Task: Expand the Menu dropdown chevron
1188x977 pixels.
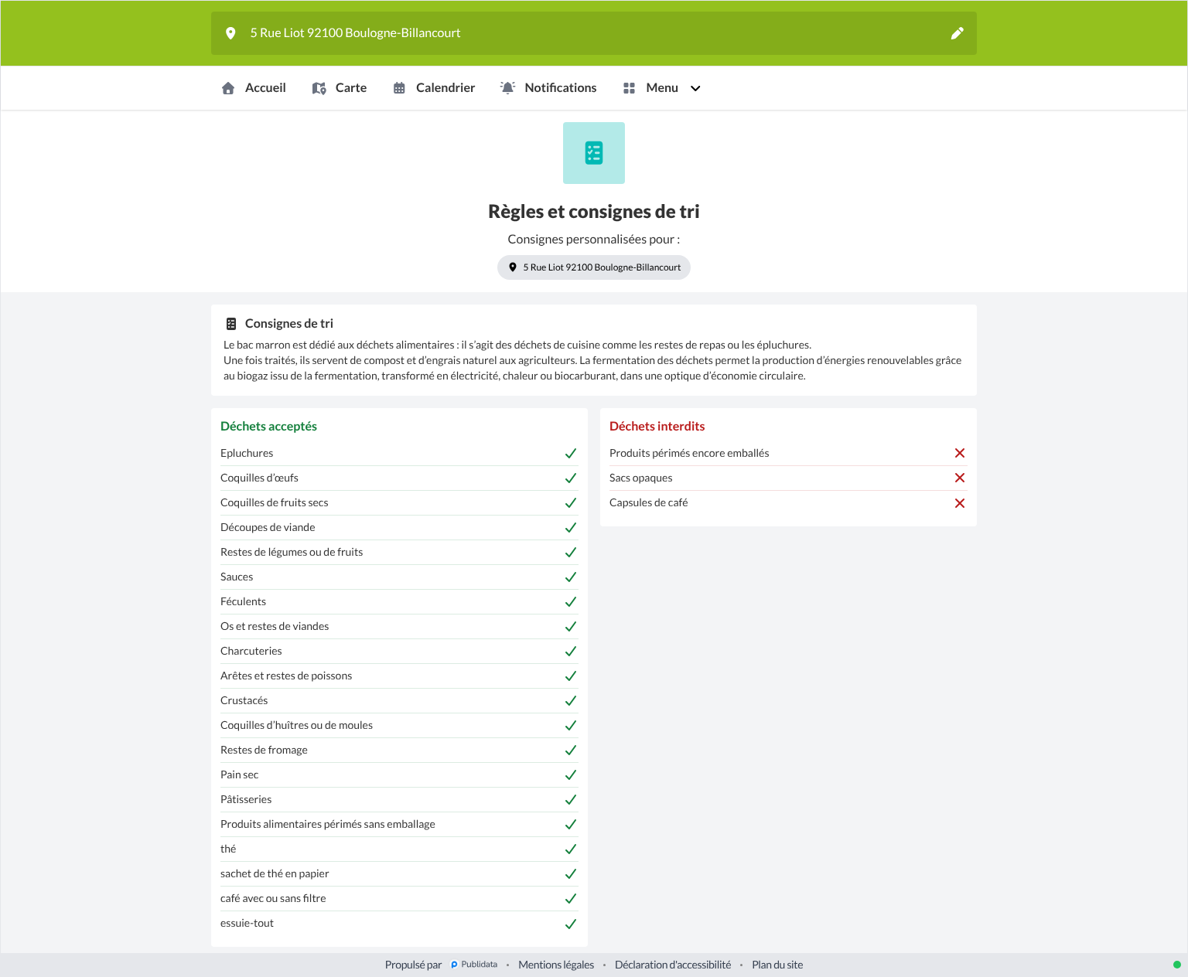Action: pos(695,88)
